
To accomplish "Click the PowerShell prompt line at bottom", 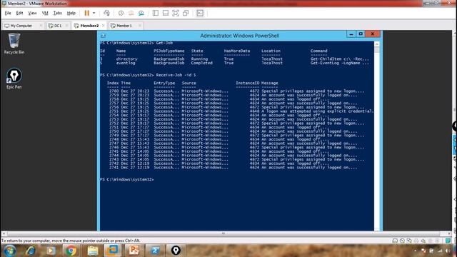I will (127, 179).
